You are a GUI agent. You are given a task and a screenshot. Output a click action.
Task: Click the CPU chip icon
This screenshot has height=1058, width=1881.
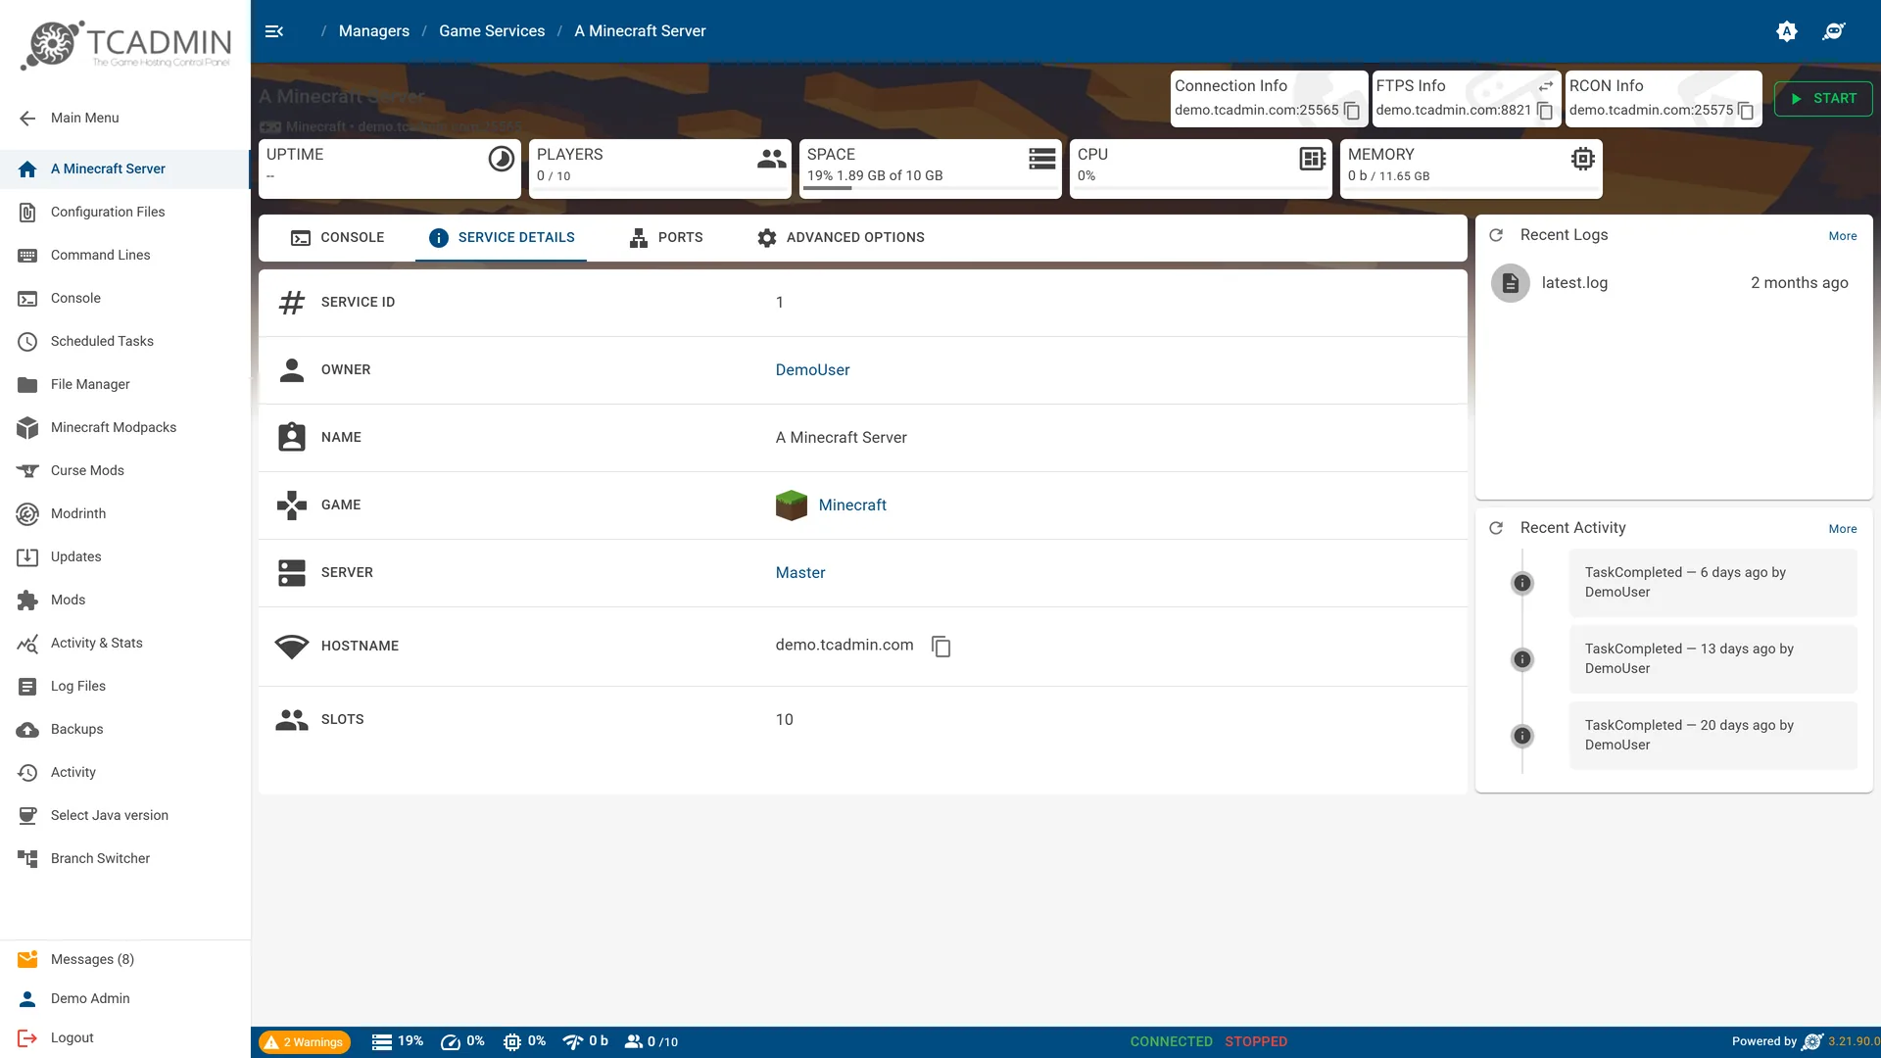1313,159
